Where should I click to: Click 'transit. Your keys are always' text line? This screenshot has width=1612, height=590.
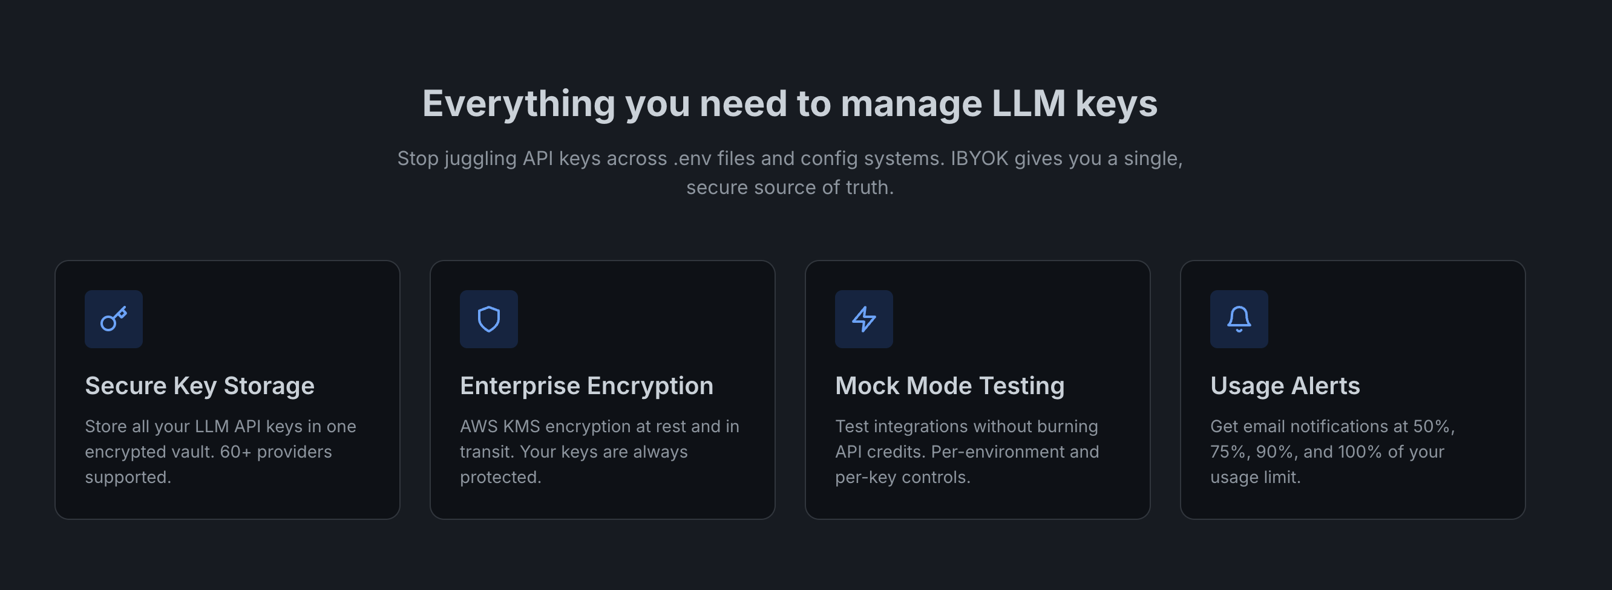click(573, 452)
